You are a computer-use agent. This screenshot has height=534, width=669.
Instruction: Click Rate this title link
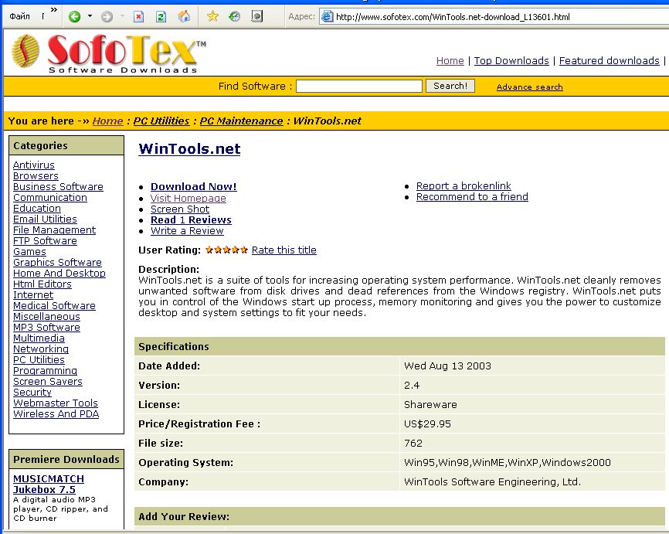(x=284, y=250)
